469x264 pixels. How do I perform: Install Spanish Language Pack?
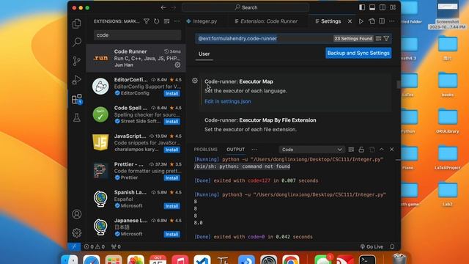tap(171, 206)
